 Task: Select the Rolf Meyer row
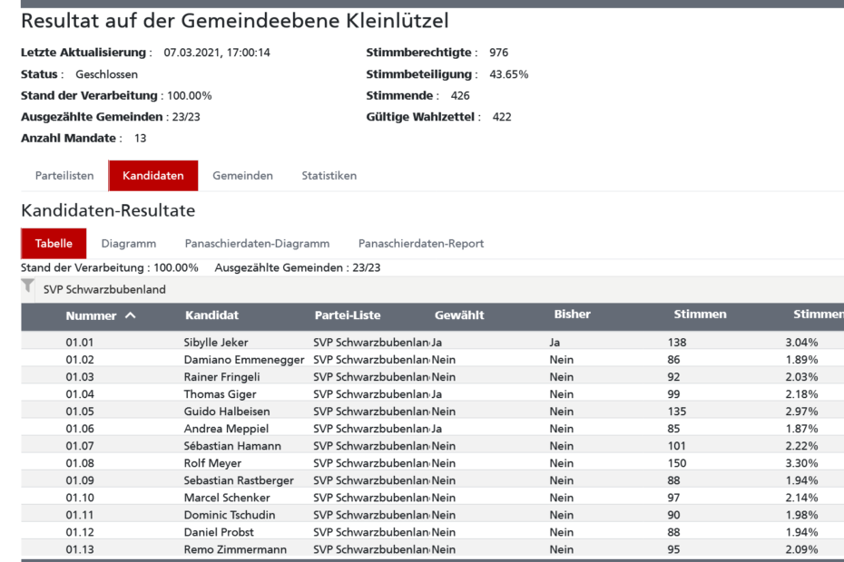tap(212, 463)
